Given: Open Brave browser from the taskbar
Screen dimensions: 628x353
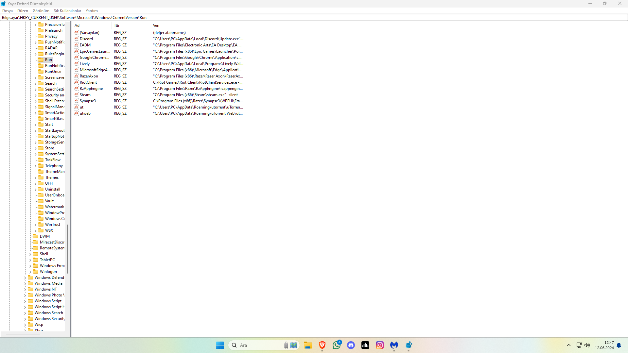Looking at the screenshot, I should 322,345.
